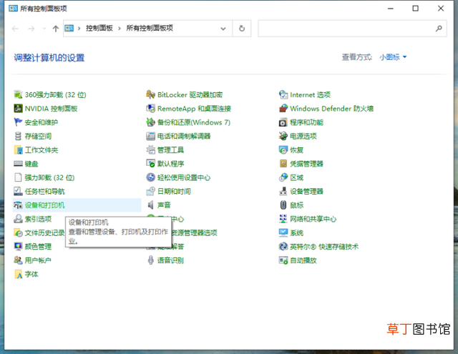458x354 pixels.
Task: Open the 资源管理器选项 link
Action: click(194, 232)
